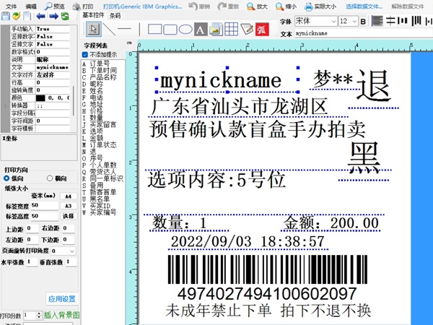Select the text 'A' tool
The width and height of the screenshot is (433, 325).
201,30
